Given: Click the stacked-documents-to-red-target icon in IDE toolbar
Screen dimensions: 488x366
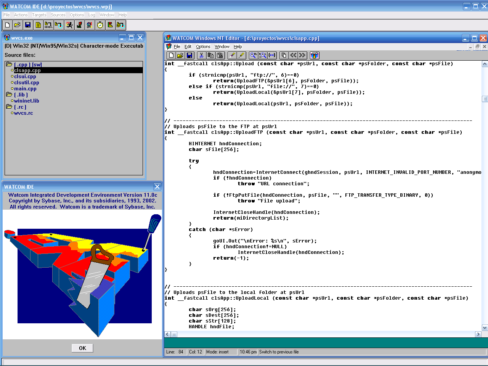Looking at the screenshot, I should coord(120,25).
